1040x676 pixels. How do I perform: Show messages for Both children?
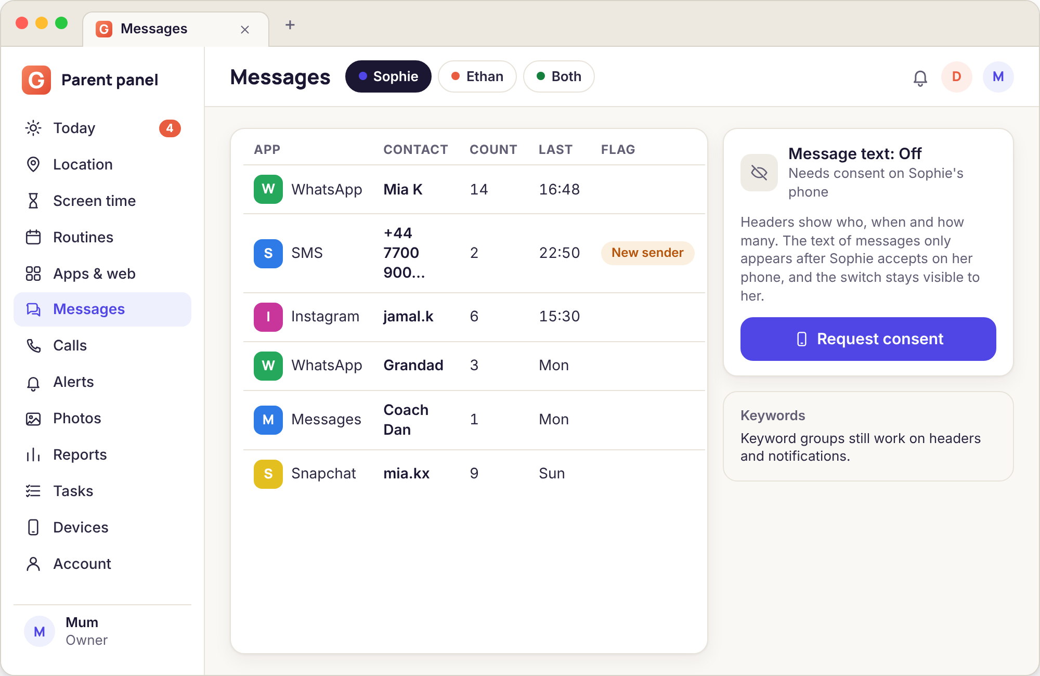pos(559,76)
